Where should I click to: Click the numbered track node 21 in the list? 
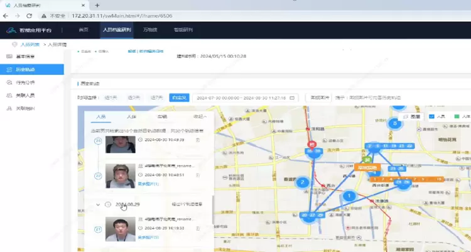[x=97, y=229]
